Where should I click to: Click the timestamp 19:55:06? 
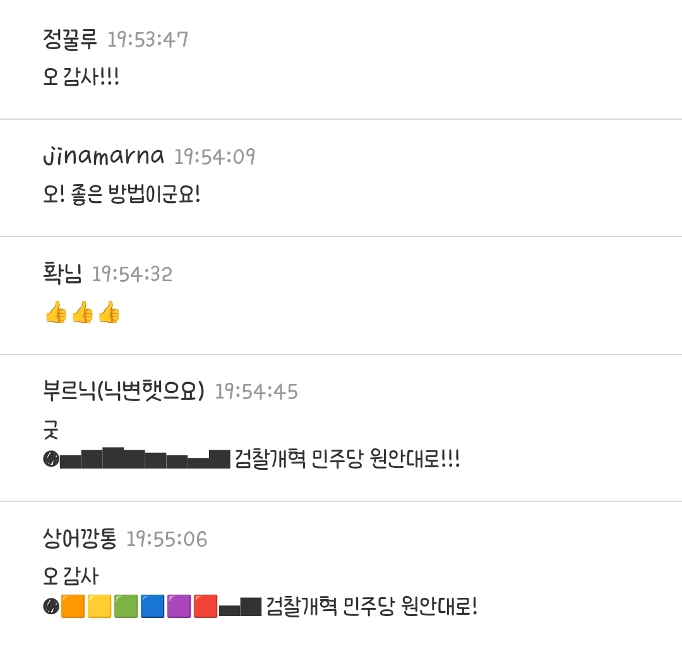[167, 539]
